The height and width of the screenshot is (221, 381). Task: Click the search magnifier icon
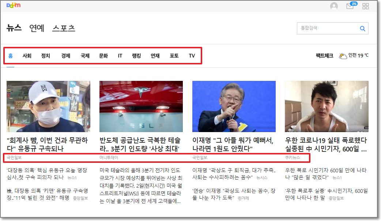click(362, 29)
